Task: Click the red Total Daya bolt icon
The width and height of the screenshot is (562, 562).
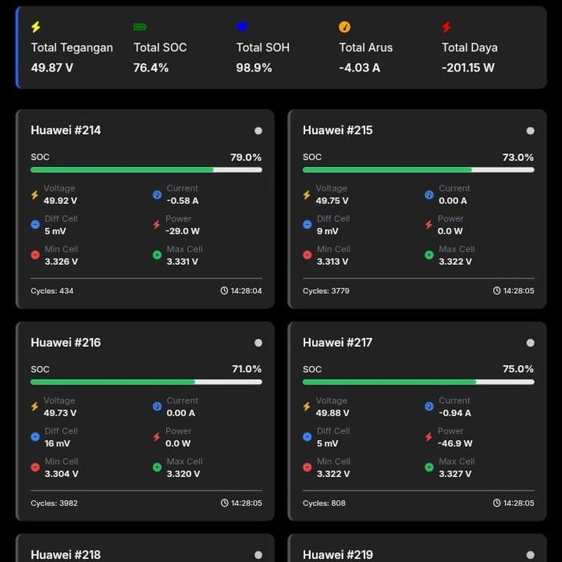Action: coord(447,27)
